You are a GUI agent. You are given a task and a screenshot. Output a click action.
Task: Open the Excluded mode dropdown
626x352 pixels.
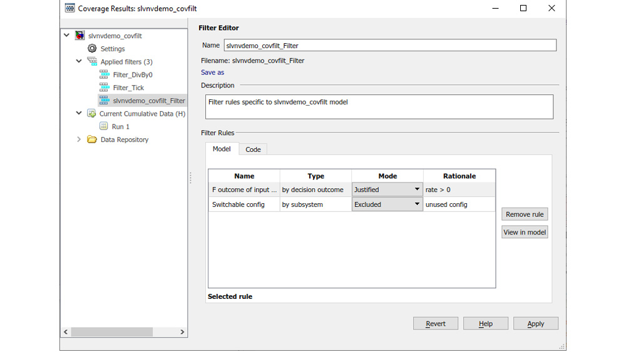pos(417,204)
